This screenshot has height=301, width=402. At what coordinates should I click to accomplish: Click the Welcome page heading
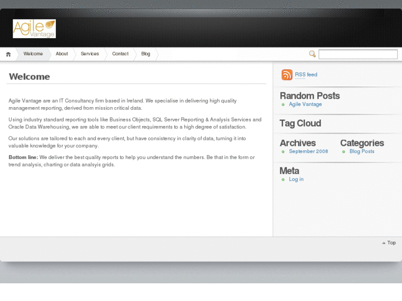click(29, 77)
